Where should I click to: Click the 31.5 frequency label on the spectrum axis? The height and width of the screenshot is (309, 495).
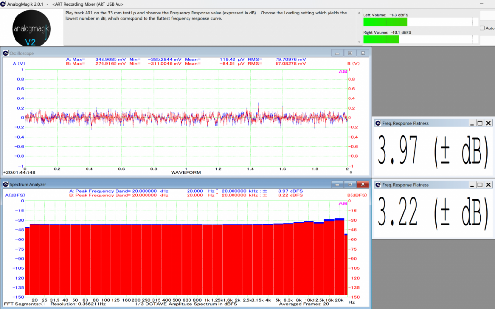point(54,300)
